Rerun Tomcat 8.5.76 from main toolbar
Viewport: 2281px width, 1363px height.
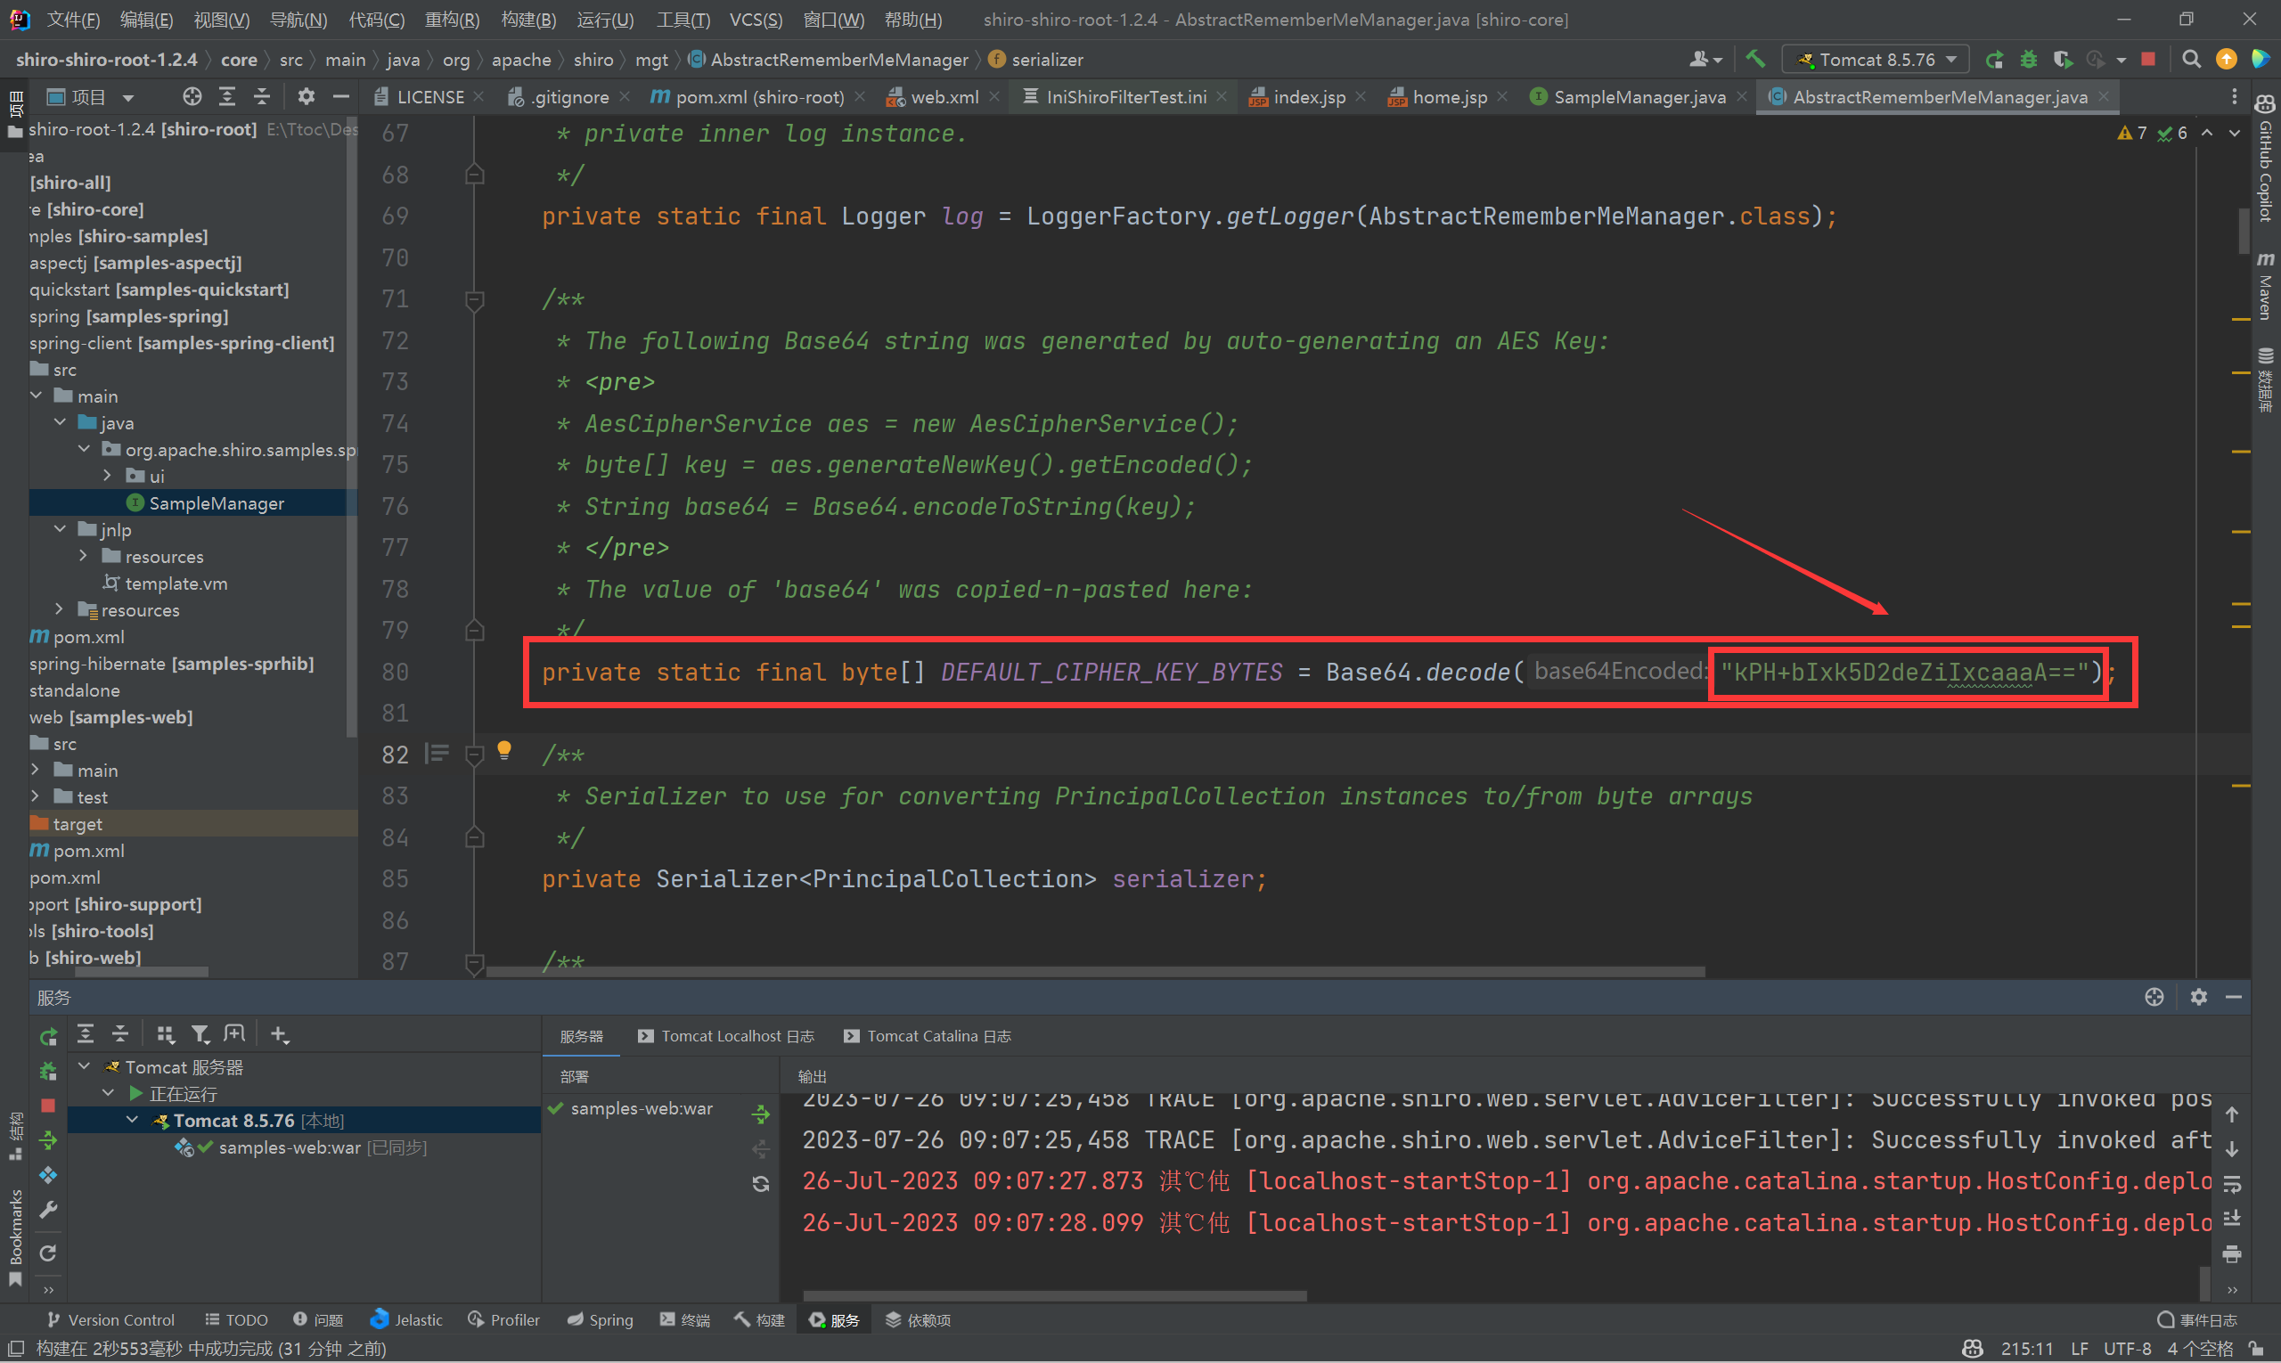click(1993, 60)
